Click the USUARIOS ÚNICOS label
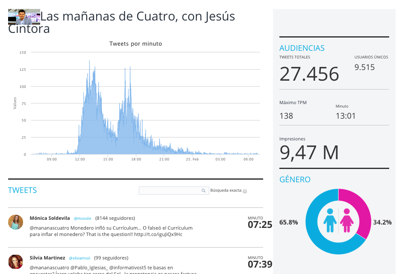 tap(371, 57)
